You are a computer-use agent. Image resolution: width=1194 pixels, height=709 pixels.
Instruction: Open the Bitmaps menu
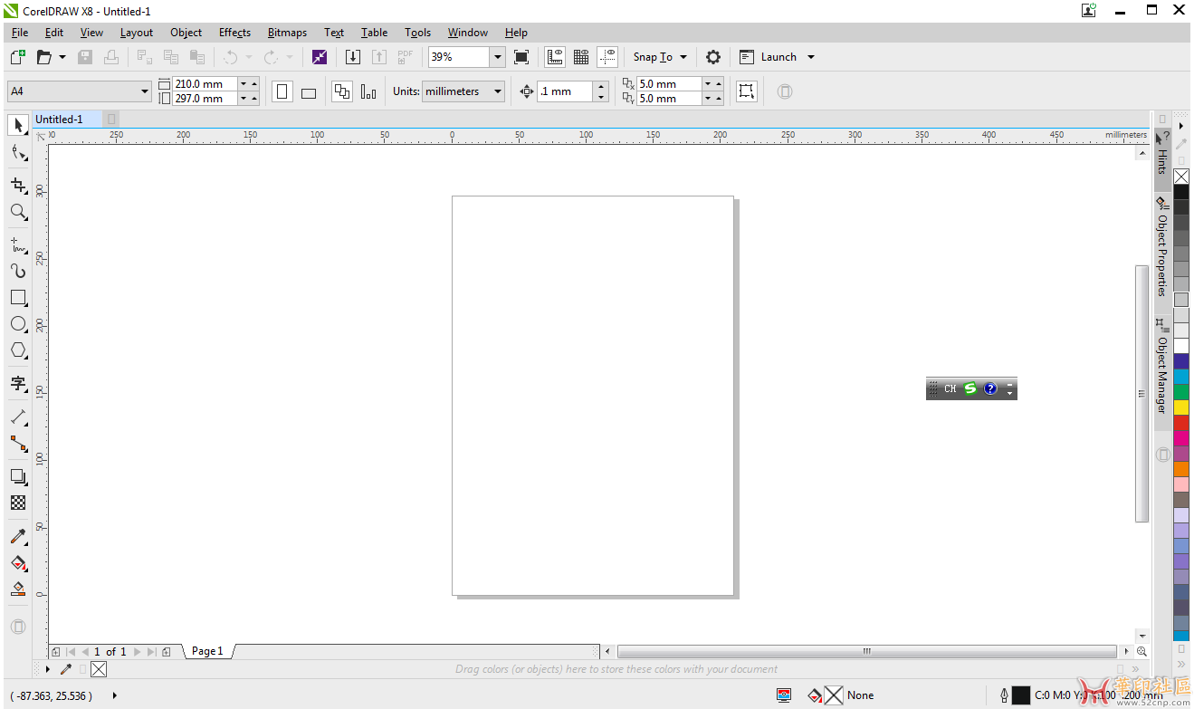[287, 33]
